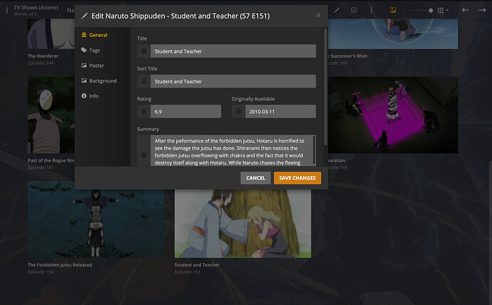Open the magenta barrier episode thumbnail
Image resolution: width=492 pixels, height=305 pixels.
[393, 115]
